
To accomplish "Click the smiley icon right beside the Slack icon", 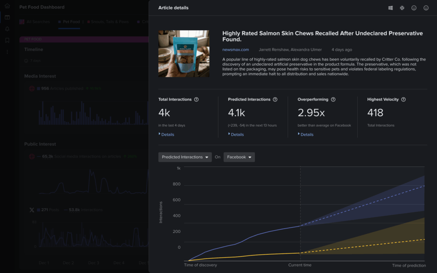I will [414, 8].
